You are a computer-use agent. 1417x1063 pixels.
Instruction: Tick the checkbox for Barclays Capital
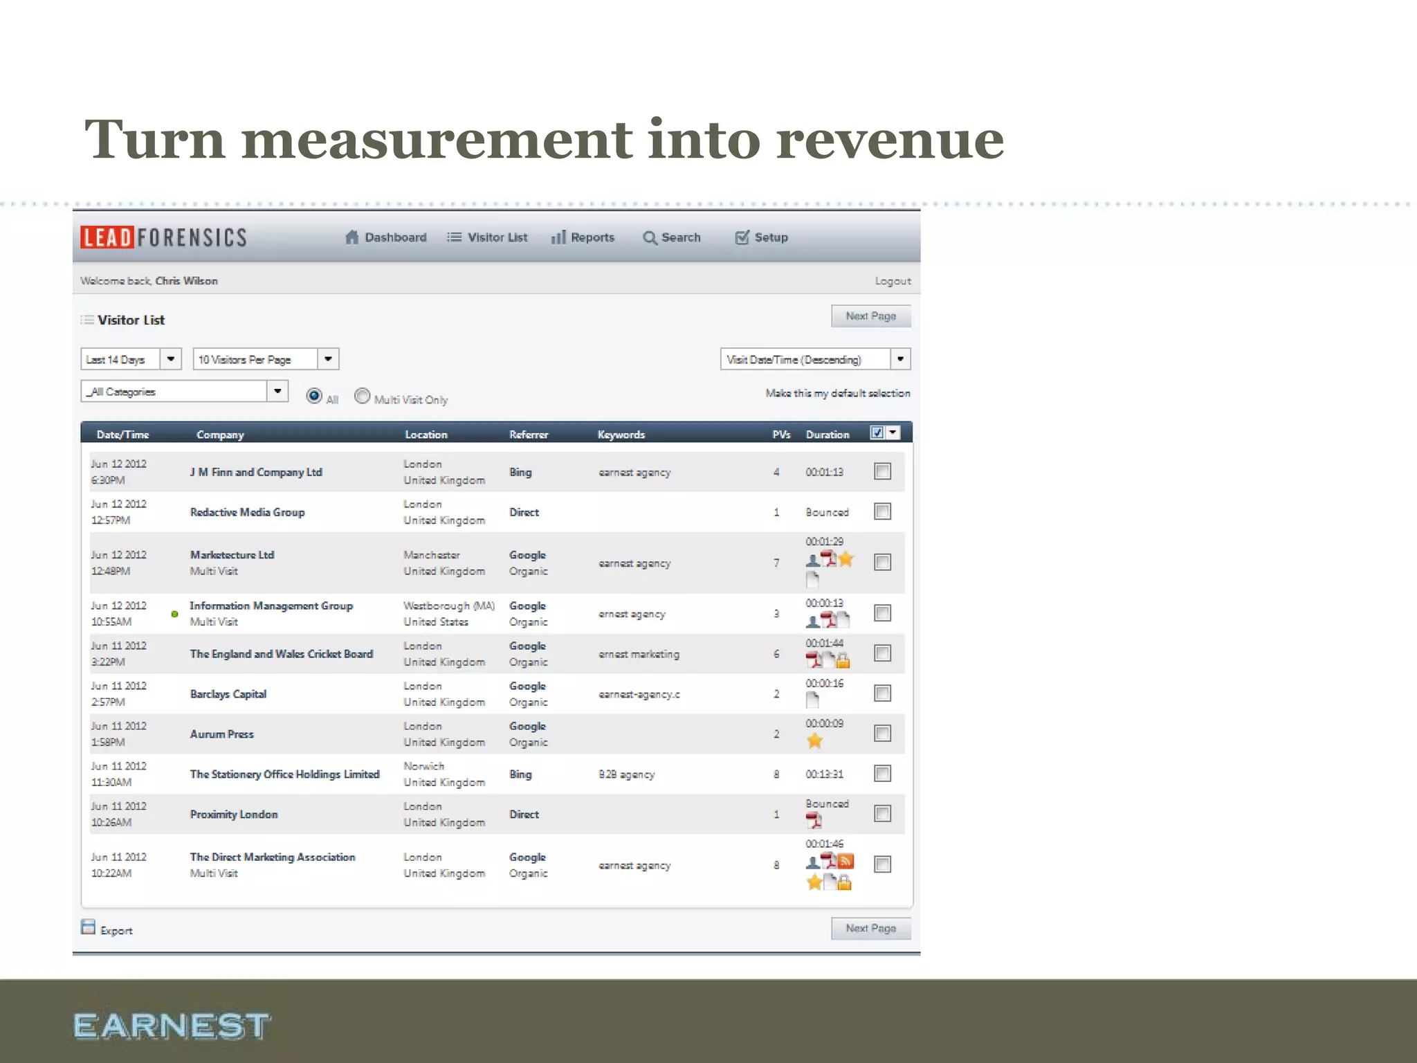pyautogui.click(x=882, y=693)
